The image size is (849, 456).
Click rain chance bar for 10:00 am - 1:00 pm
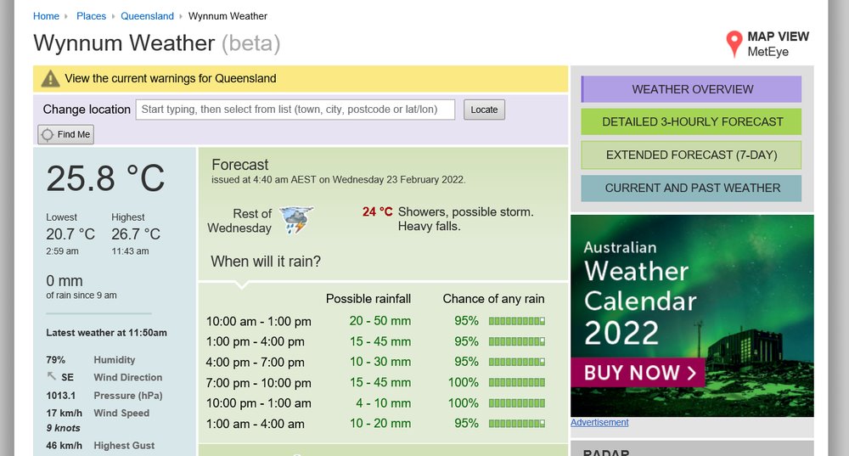(x=516, y=321)
